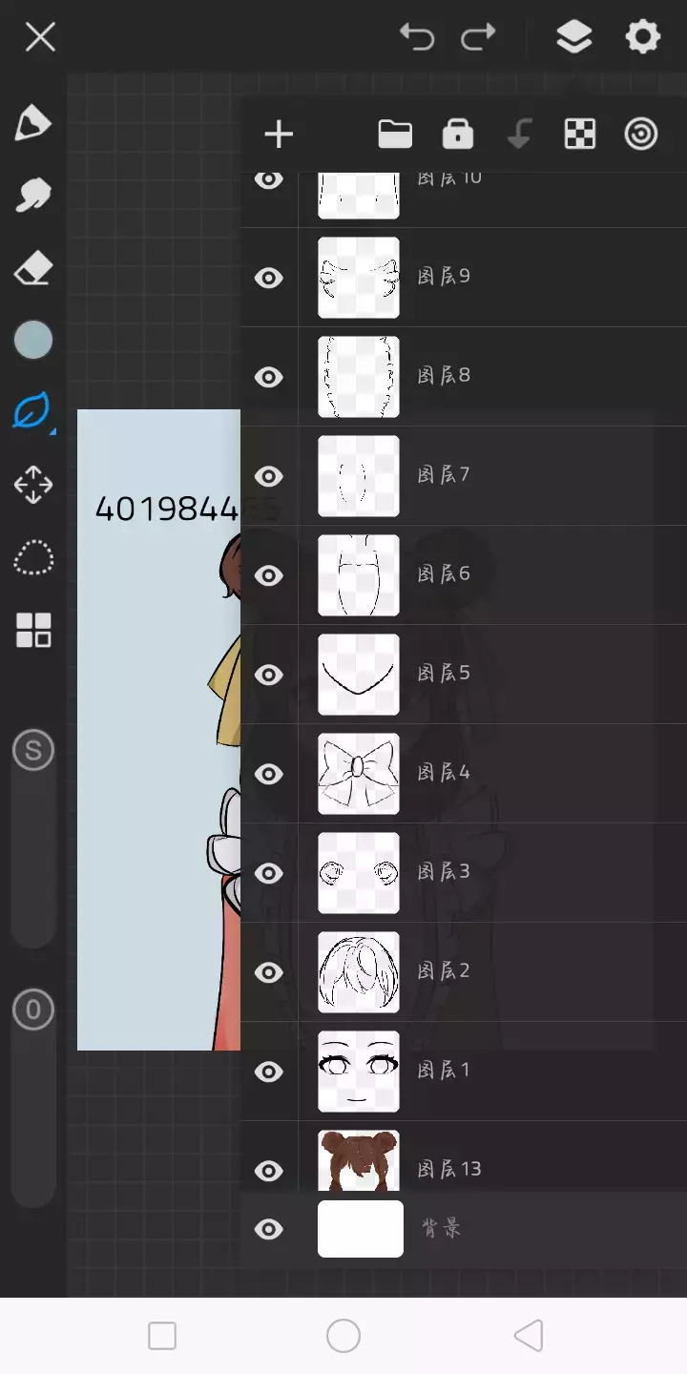The image size is (687, 1374).
Task: Toggle visibility of 背景 layer
Action: 269,1230
